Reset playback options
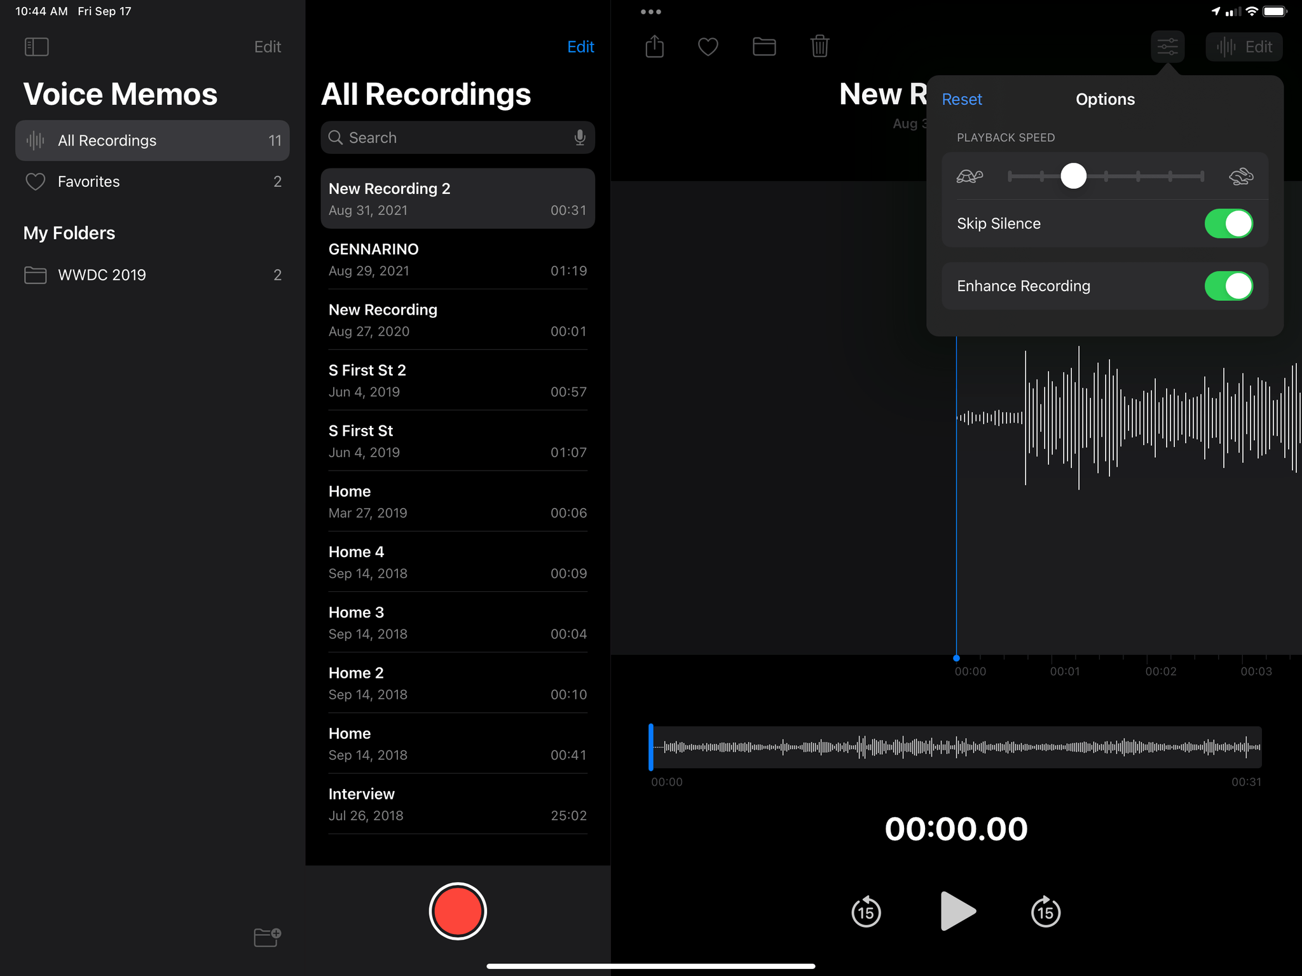Screen dimensions: 1302x976 [x=961, y=99]
